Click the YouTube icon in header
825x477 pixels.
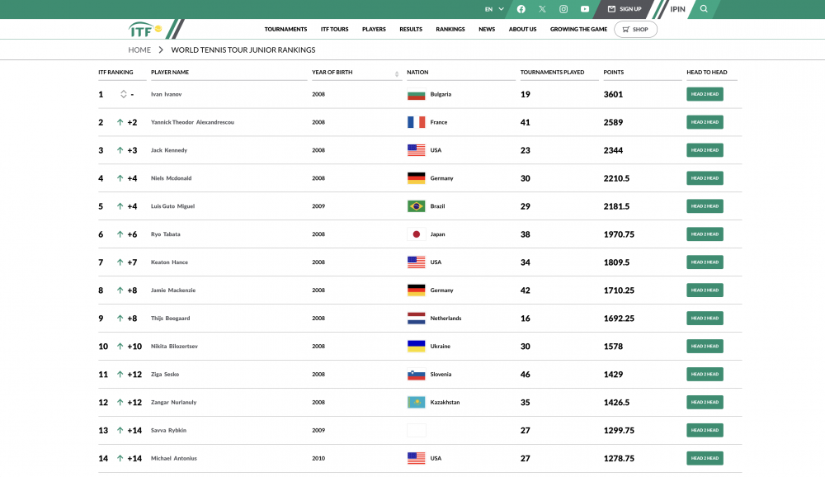[585, 9]
